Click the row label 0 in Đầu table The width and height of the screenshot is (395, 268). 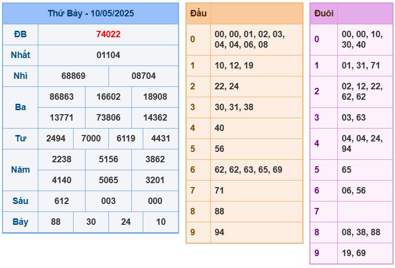pyautogui.click(x=193, y=40)
